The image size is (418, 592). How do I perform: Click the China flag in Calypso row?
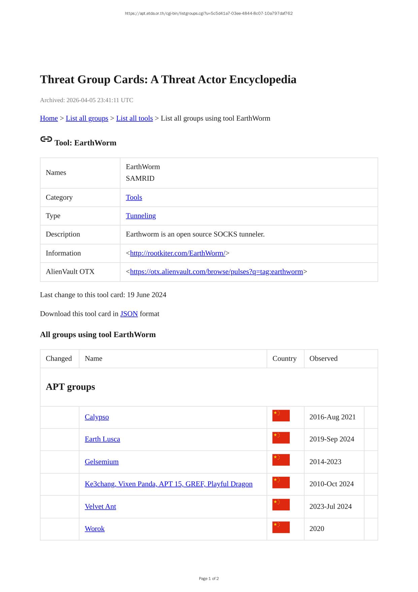(281, 416)
